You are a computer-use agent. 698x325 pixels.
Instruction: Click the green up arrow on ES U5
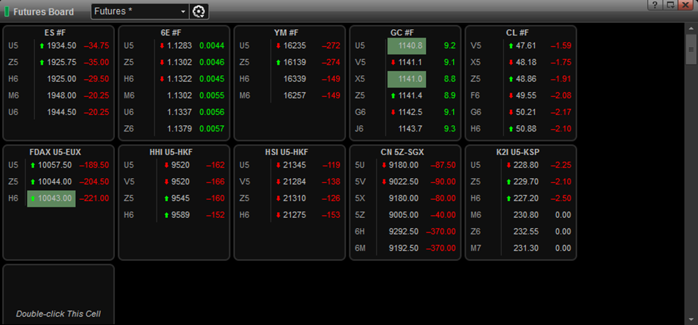coord(42,45)
